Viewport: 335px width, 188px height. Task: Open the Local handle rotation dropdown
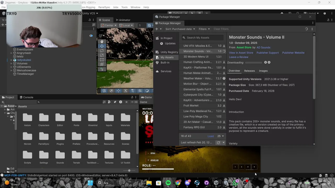point(126,25)
